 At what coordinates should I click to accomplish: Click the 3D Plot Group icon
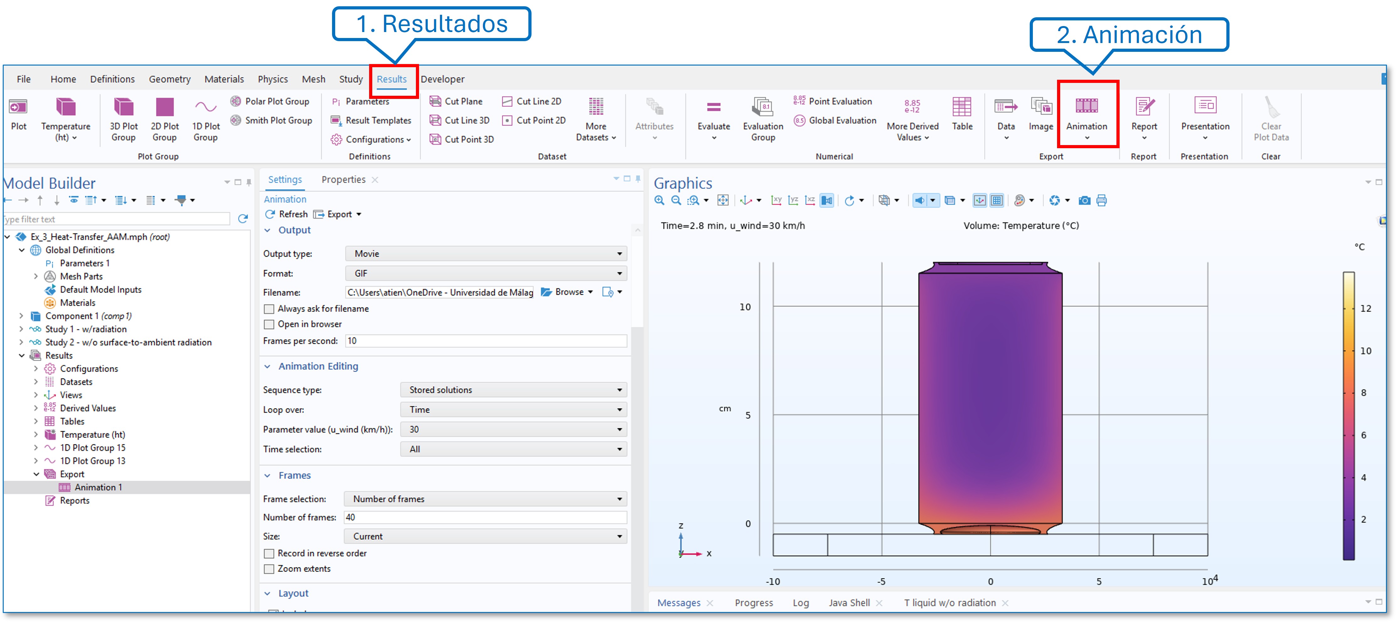pos(123,107)
